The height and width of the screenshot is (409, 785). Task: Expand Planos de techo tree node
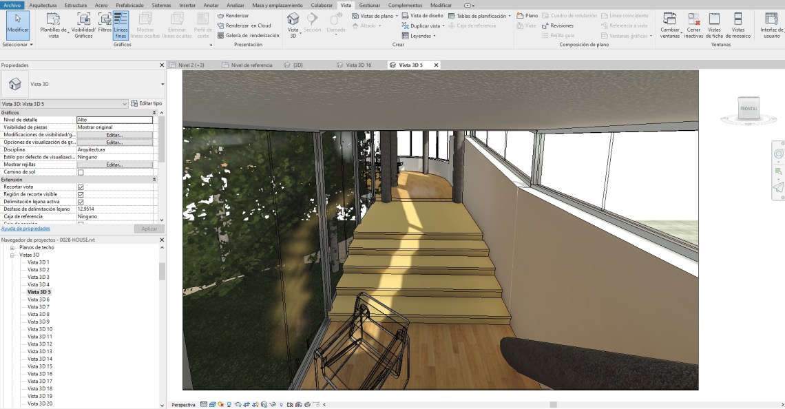pyautogui.click(x=12, y=247)
